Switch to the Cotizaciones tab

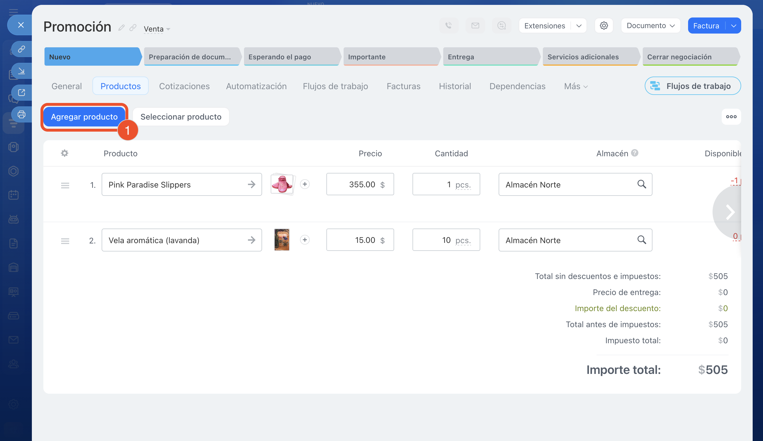coord(184,86)
